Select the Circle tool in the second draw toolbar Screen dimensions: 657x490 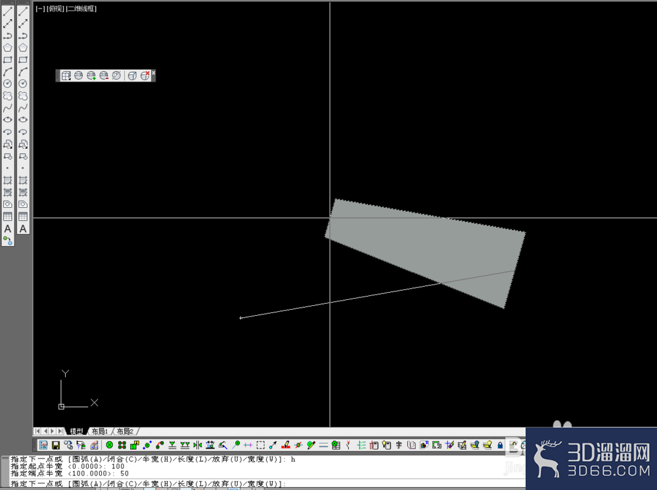point(23,84)
